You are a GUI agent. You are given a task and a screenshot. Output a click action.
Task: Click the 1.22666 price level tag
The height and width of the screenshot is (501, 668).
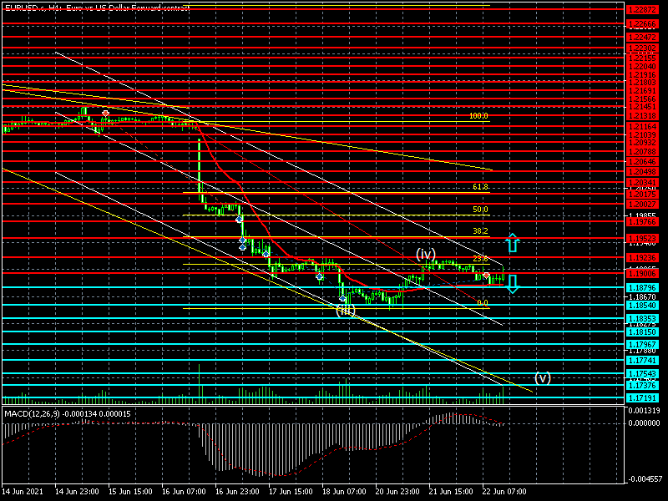click(642, 24)
